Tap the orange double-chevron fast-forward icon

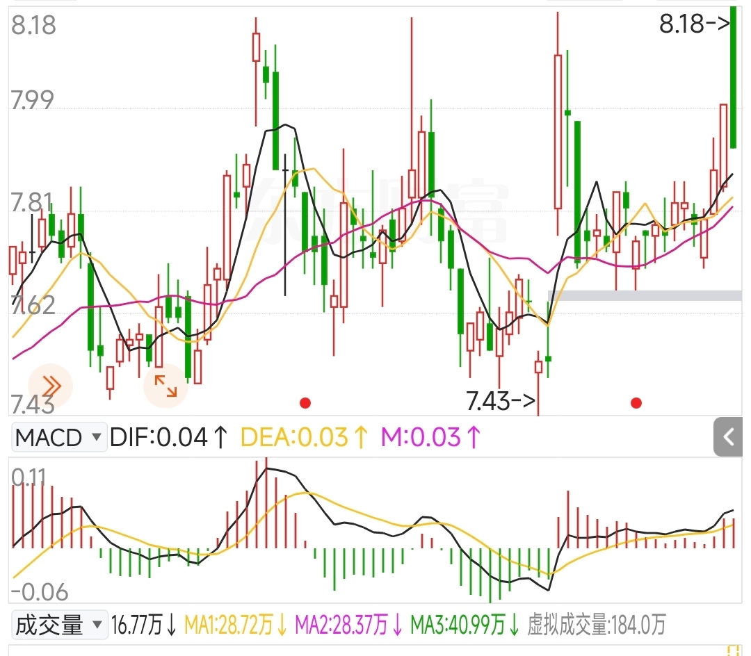coord(50,386)
